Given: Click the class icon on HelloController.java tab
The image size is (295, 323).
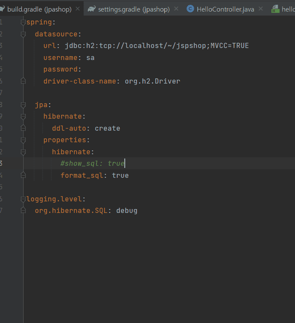Looking at the screenshot, I should (190, 9).
